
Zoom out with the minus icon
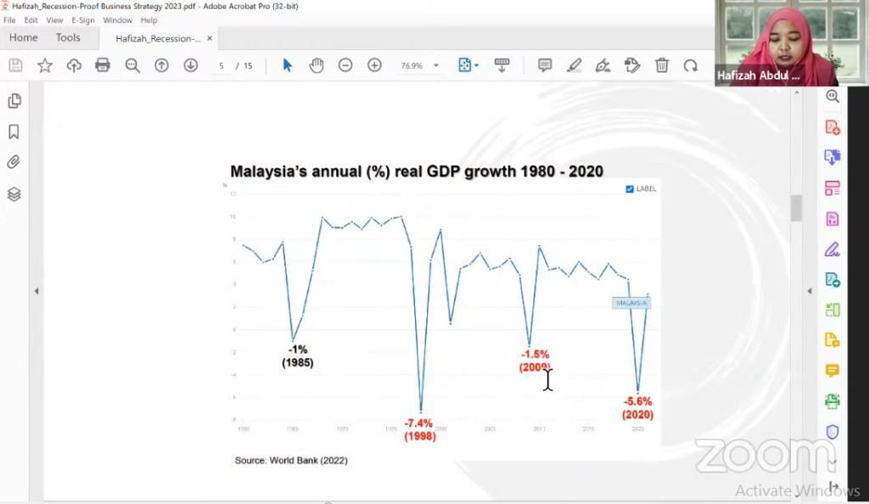[345, 65]
